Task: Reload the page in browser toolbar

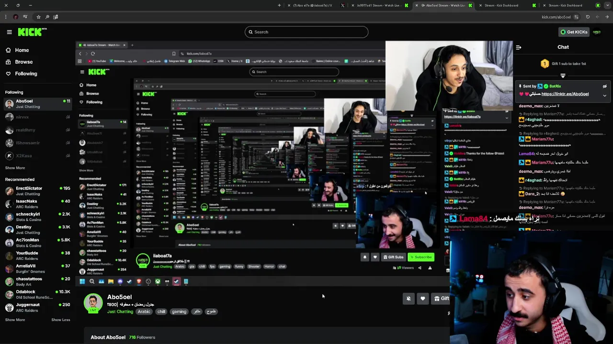Action: pos(588,17)
